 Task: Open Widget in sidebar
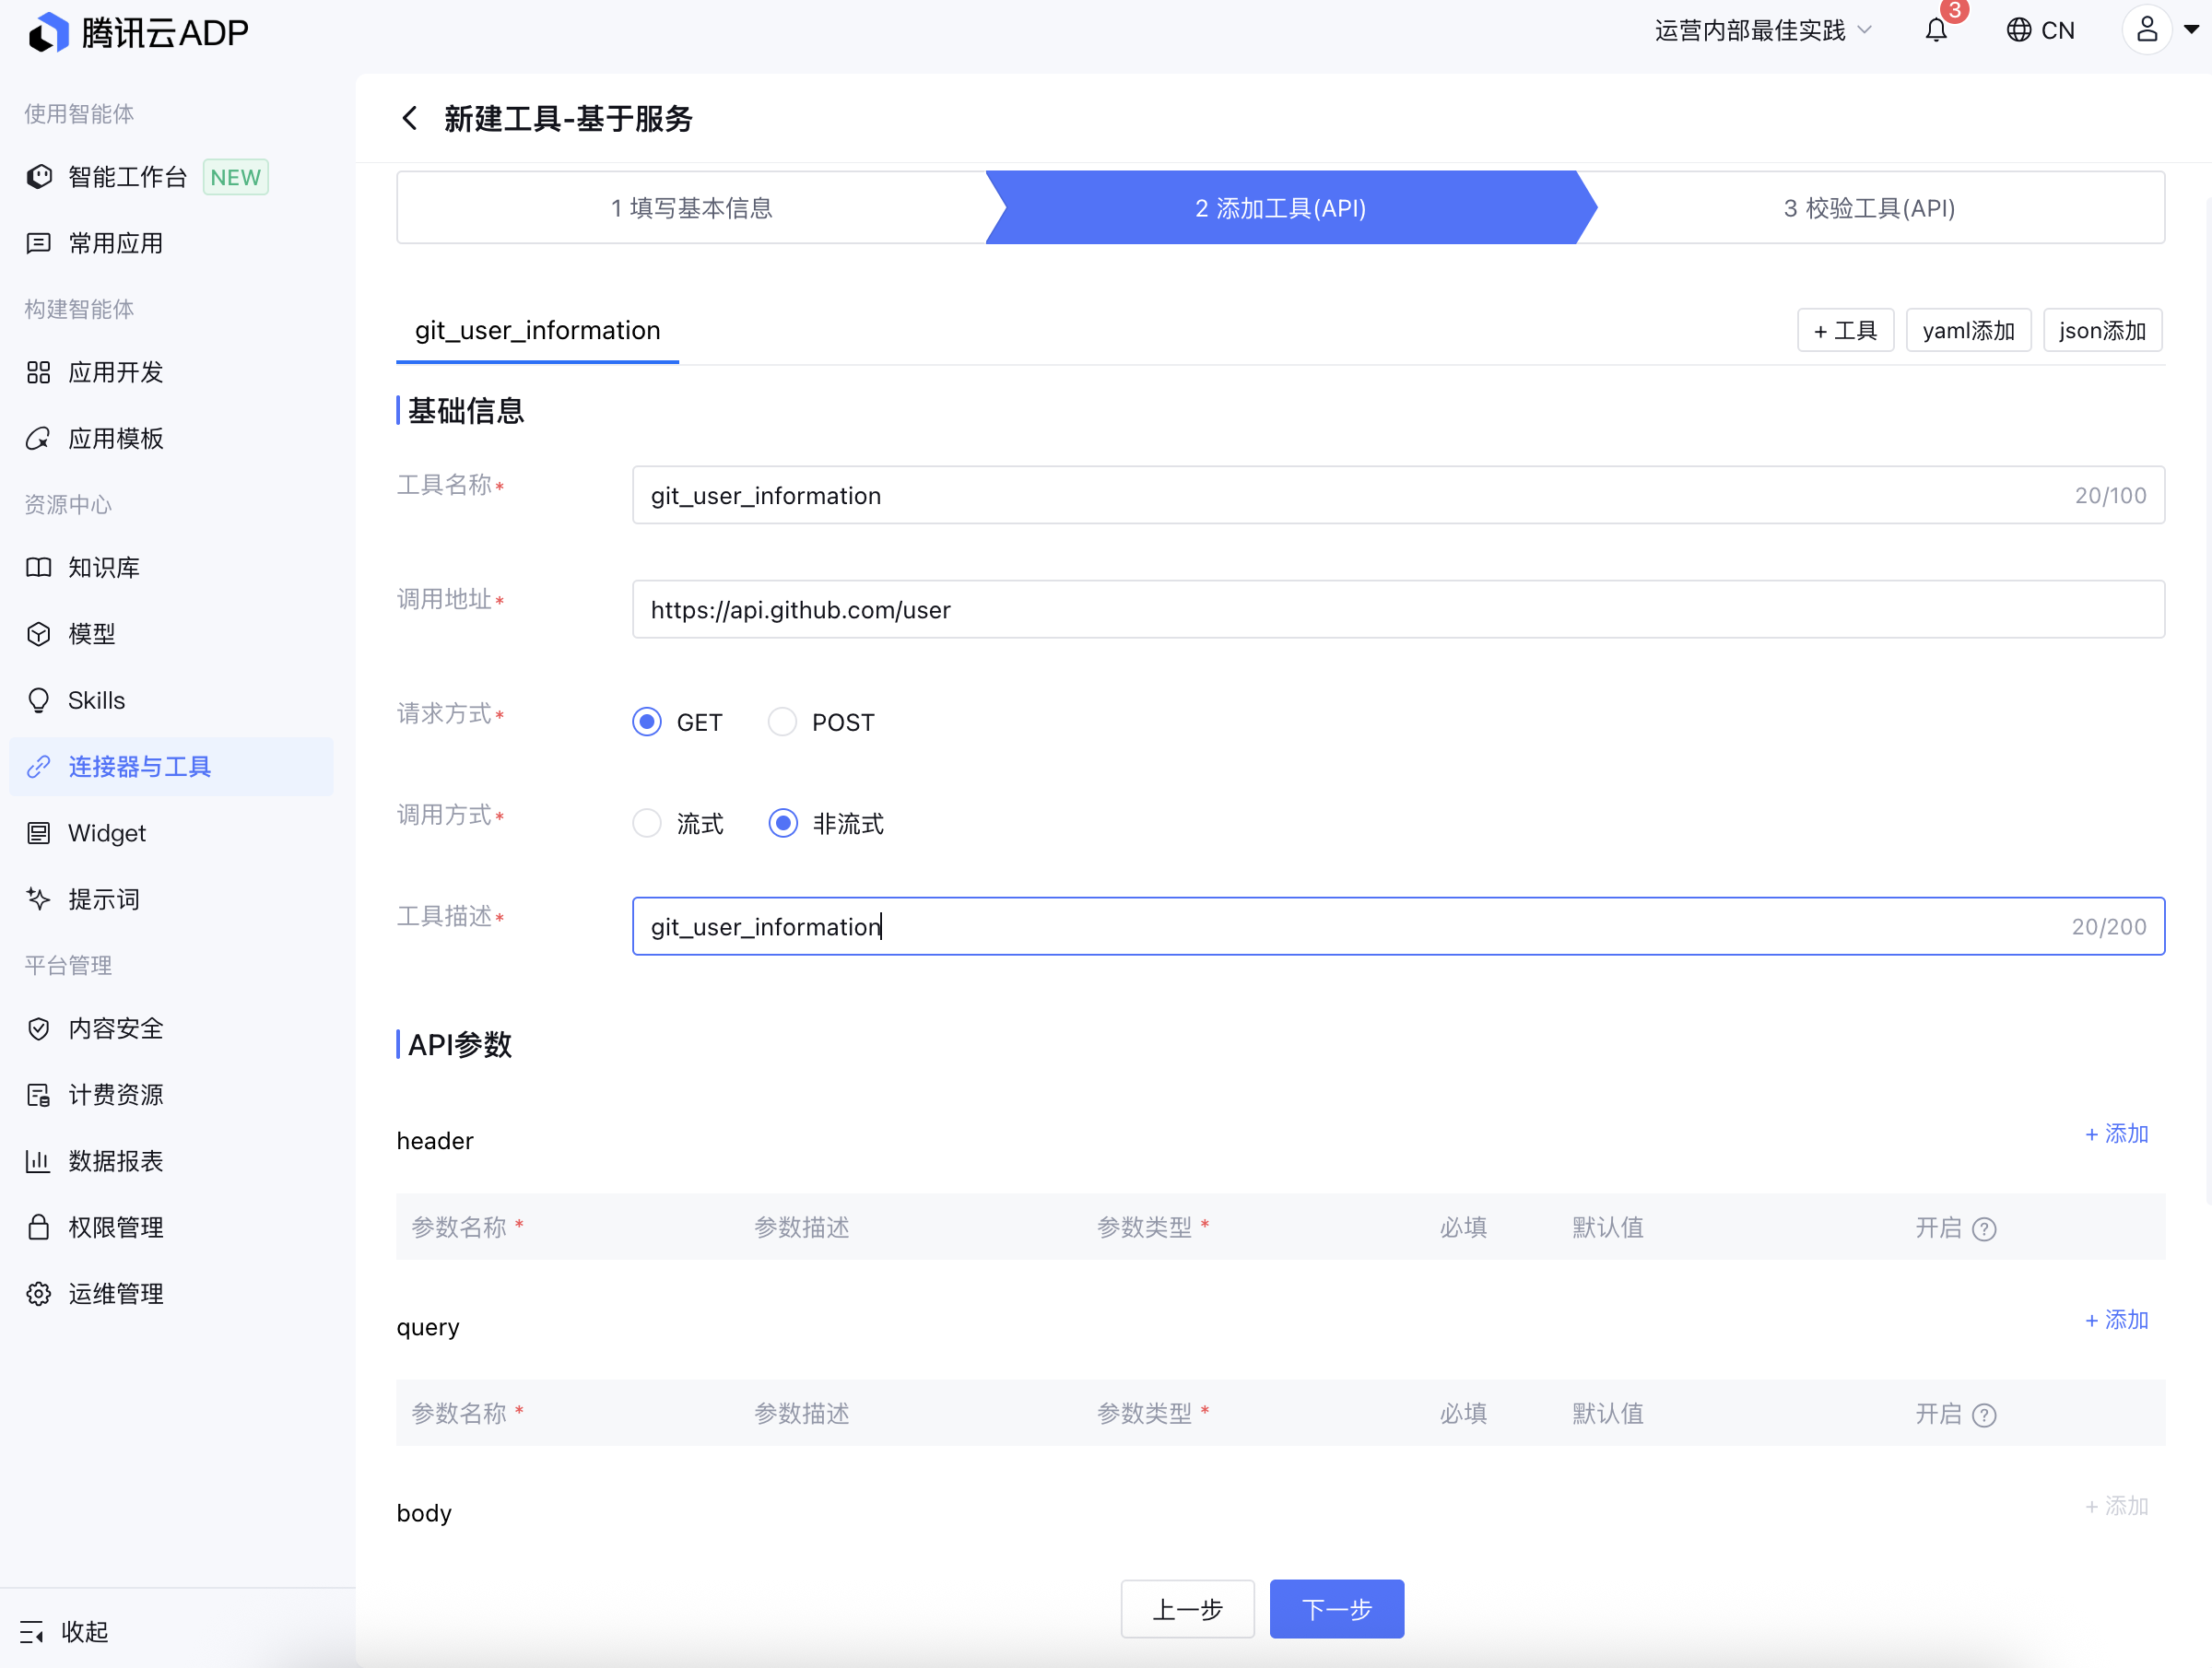[107, 833]
